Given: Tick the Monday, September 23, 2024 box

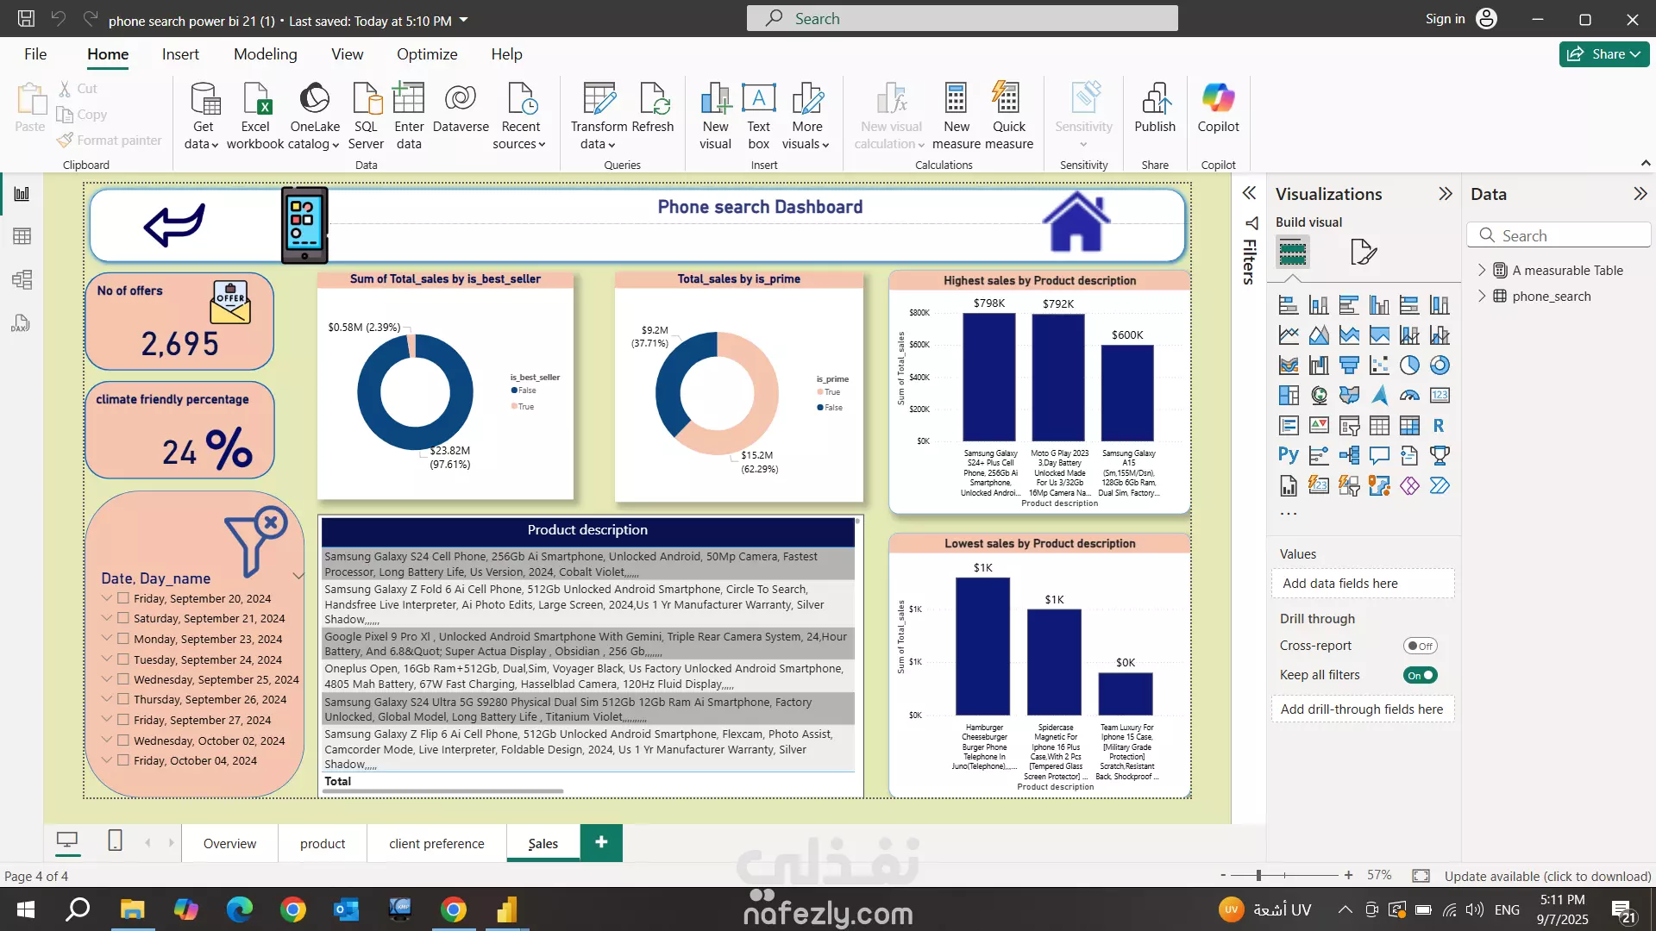Looking at the screenshot, I should coord(123,639).
